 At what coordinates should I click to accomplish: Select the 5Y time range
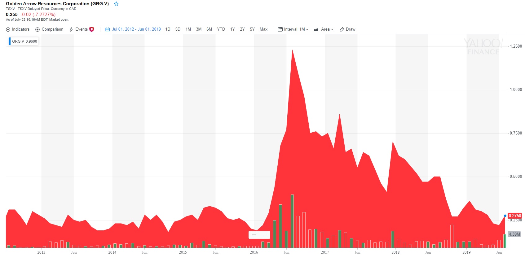[252, 29]
